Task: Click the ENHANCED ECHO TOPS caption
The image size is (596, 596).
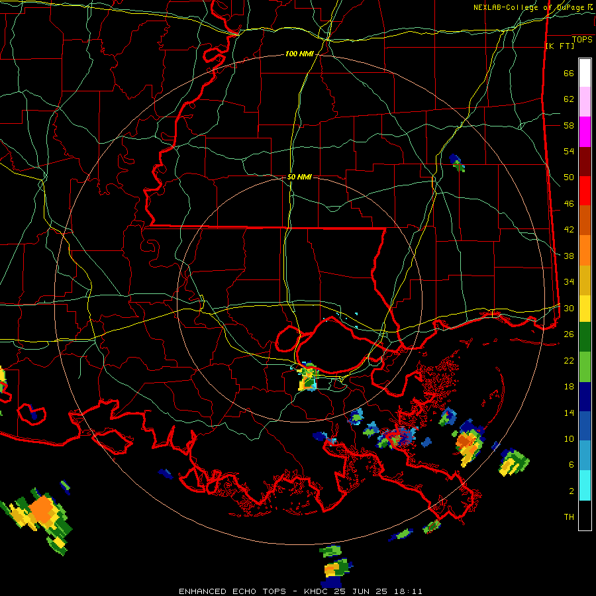Action: pos(232,591)
